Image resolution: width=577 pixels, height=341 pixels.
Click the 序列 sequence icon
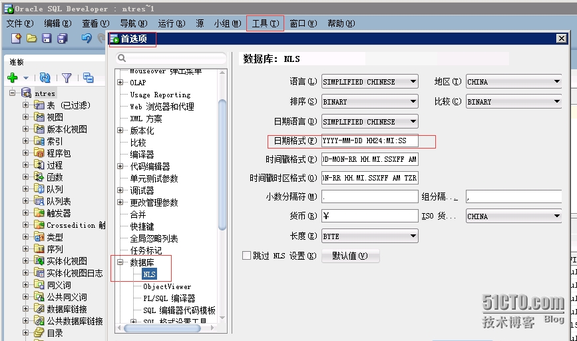tap(39, 249)
